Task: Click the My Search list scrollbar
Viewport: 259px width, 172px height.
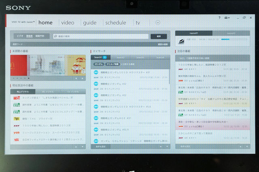Action: (169, 77)
